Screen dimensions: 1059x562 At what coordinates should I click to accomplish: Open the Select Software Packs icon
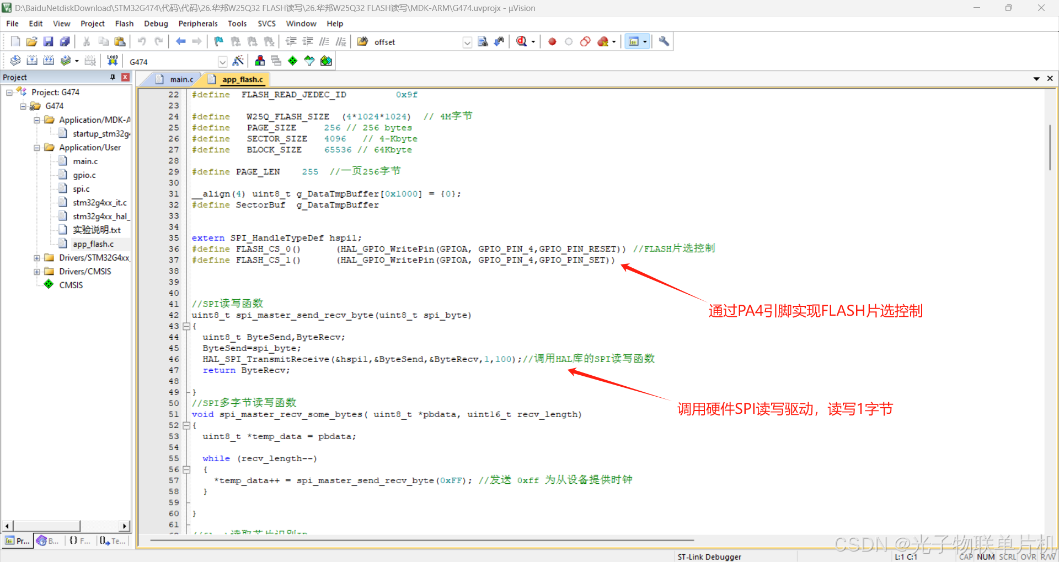(x=309, y=61)
